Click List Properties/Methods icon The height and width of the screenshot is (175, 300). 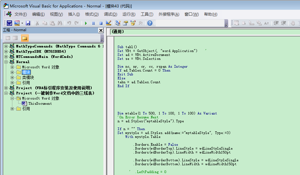(x=237, y=23)
